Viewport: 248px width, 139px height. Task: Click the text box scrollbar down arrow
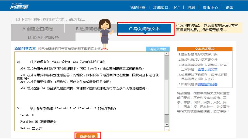[167, 125]
